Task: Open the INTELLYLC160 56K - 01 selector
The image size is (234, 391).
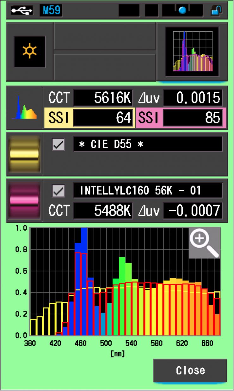Action: click(148, 191)
